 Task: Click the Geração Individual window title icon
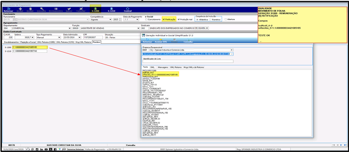(x=144, y=35)
